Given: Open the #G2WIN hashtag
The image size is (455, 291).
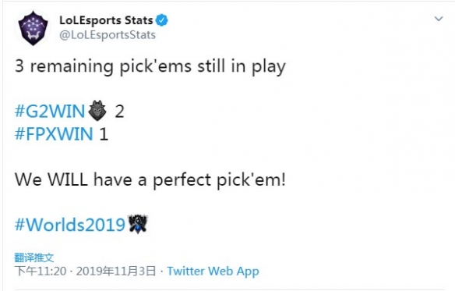Looking at the screenshot, I should coord(50,111).
